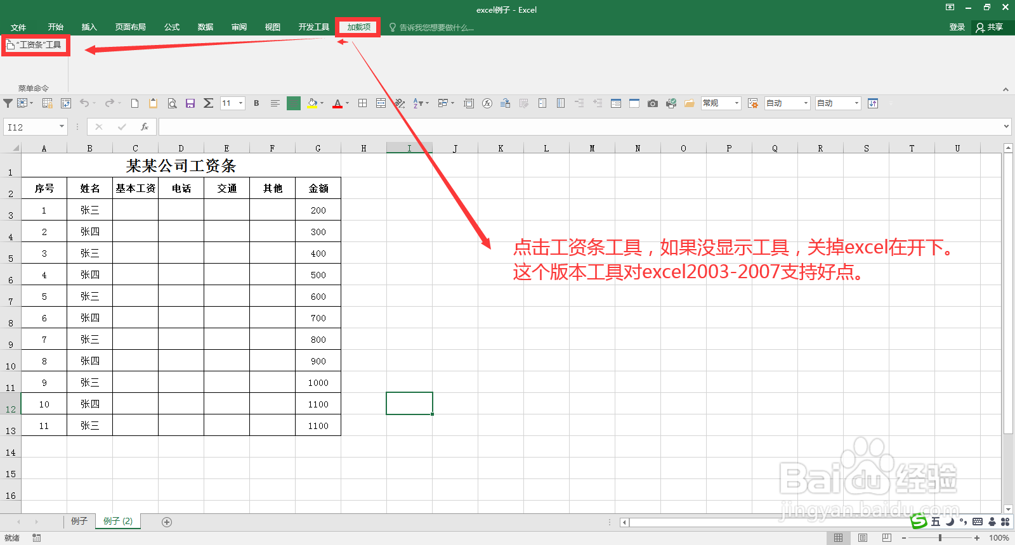
Task: Switch to the 公式 ribbon tab
Action: [172, 27]
